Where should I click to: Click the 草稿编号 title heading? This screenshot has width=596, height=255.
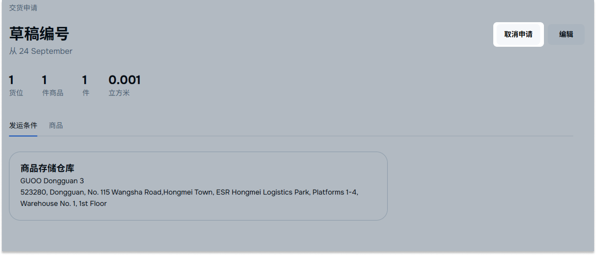[39, 34]
